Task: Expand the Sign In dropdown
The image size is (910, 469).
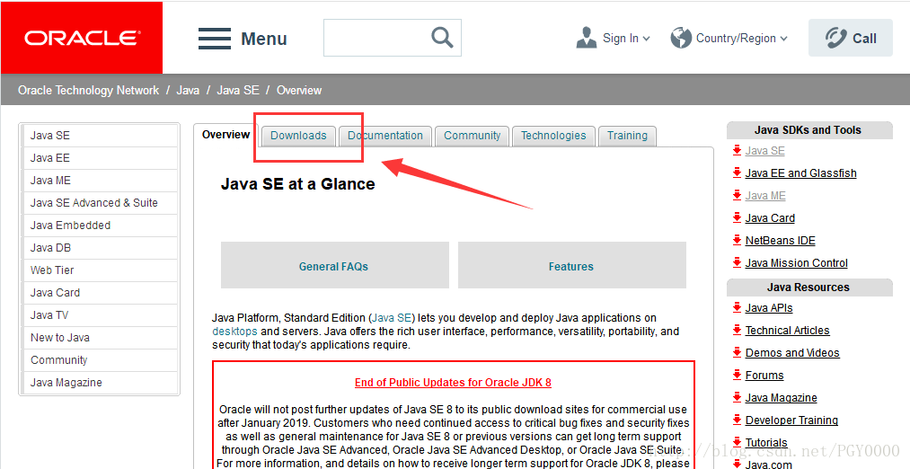Action: [x=647, y=39]
